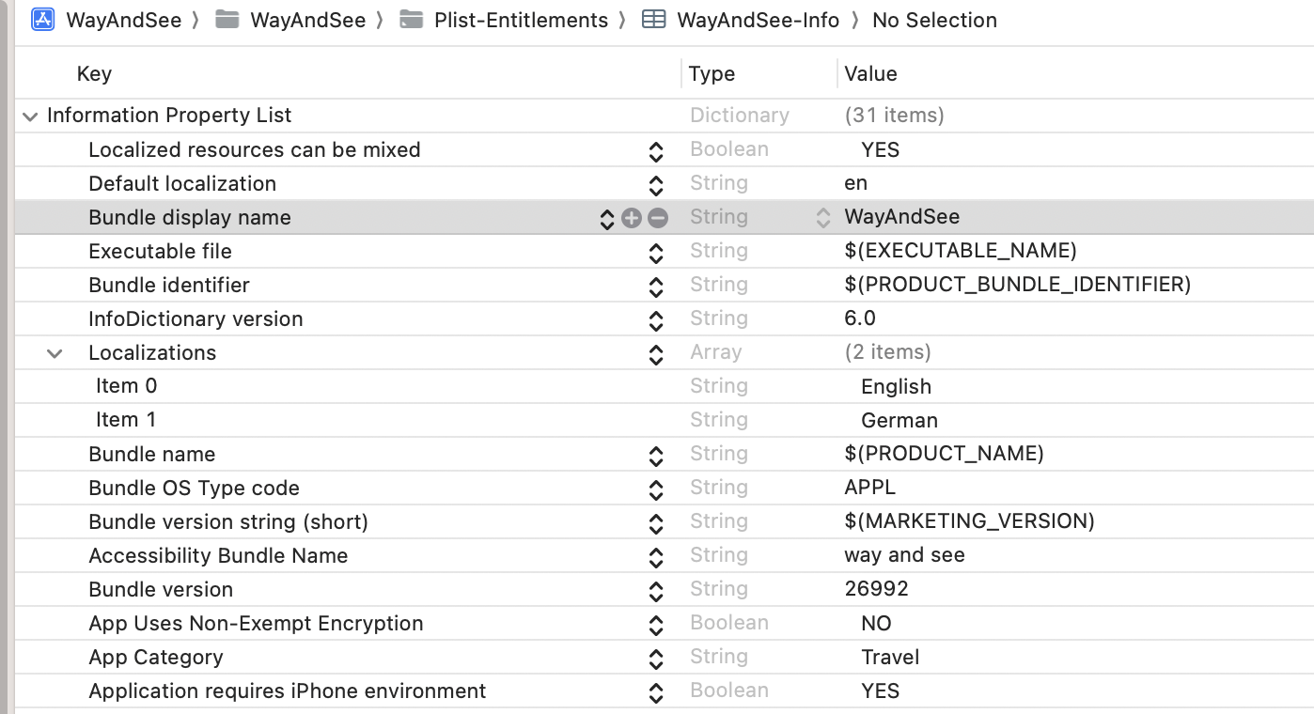Open key stepper for Bundle display name
The image size is (1314, 714).
[606, 218]
